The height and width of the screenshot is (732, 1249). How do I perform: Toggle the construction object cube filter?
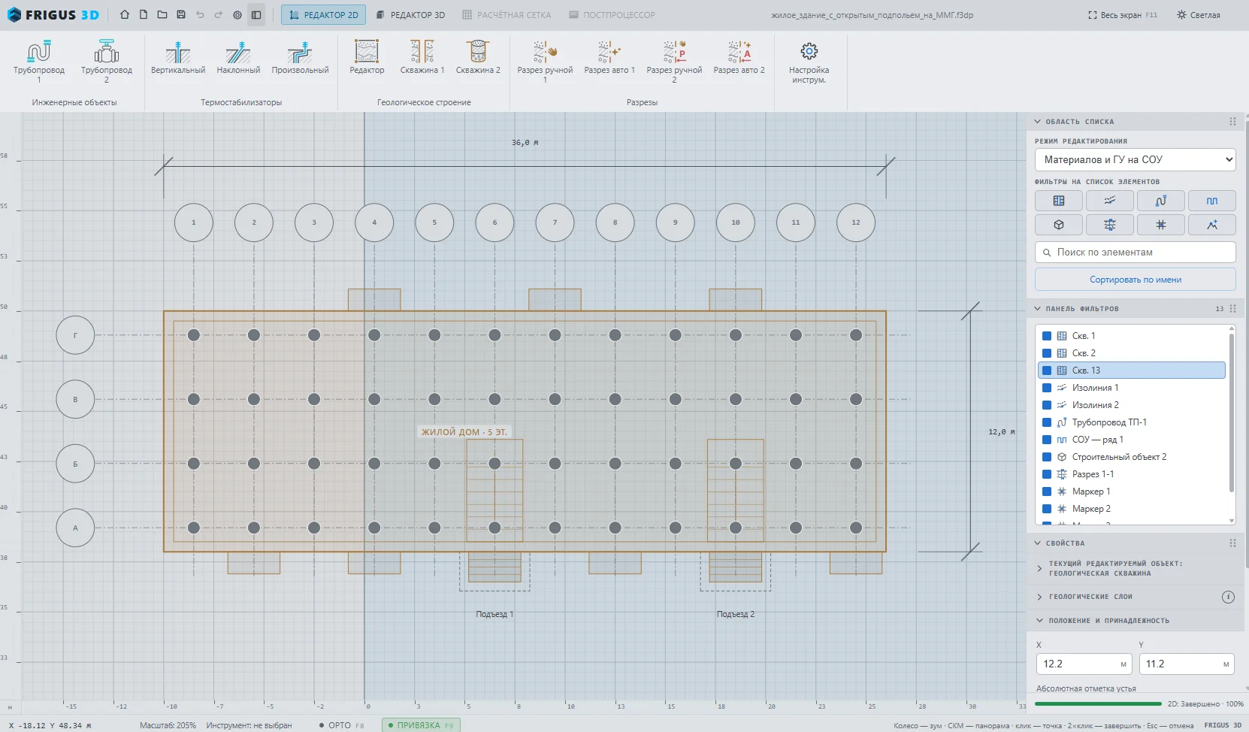pyautogui.click(x=1059, y=225)
